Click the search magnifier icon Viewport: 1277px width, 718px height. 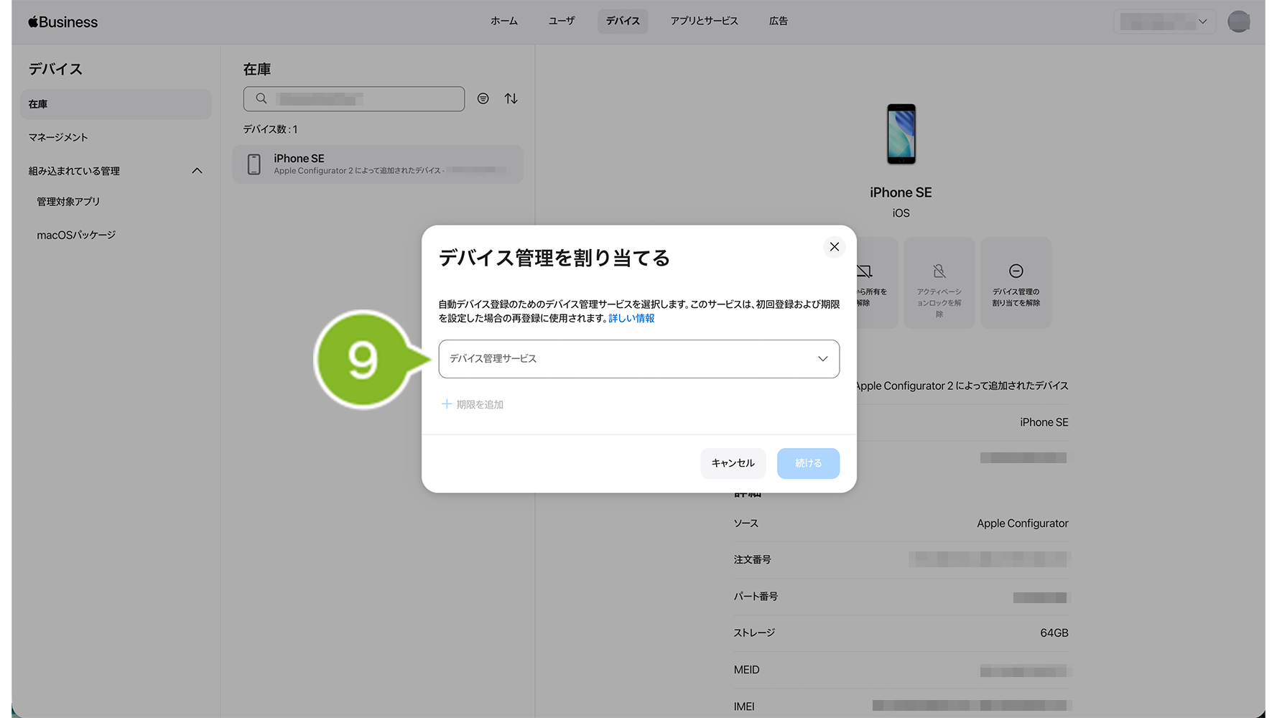(x=261, y=98)
